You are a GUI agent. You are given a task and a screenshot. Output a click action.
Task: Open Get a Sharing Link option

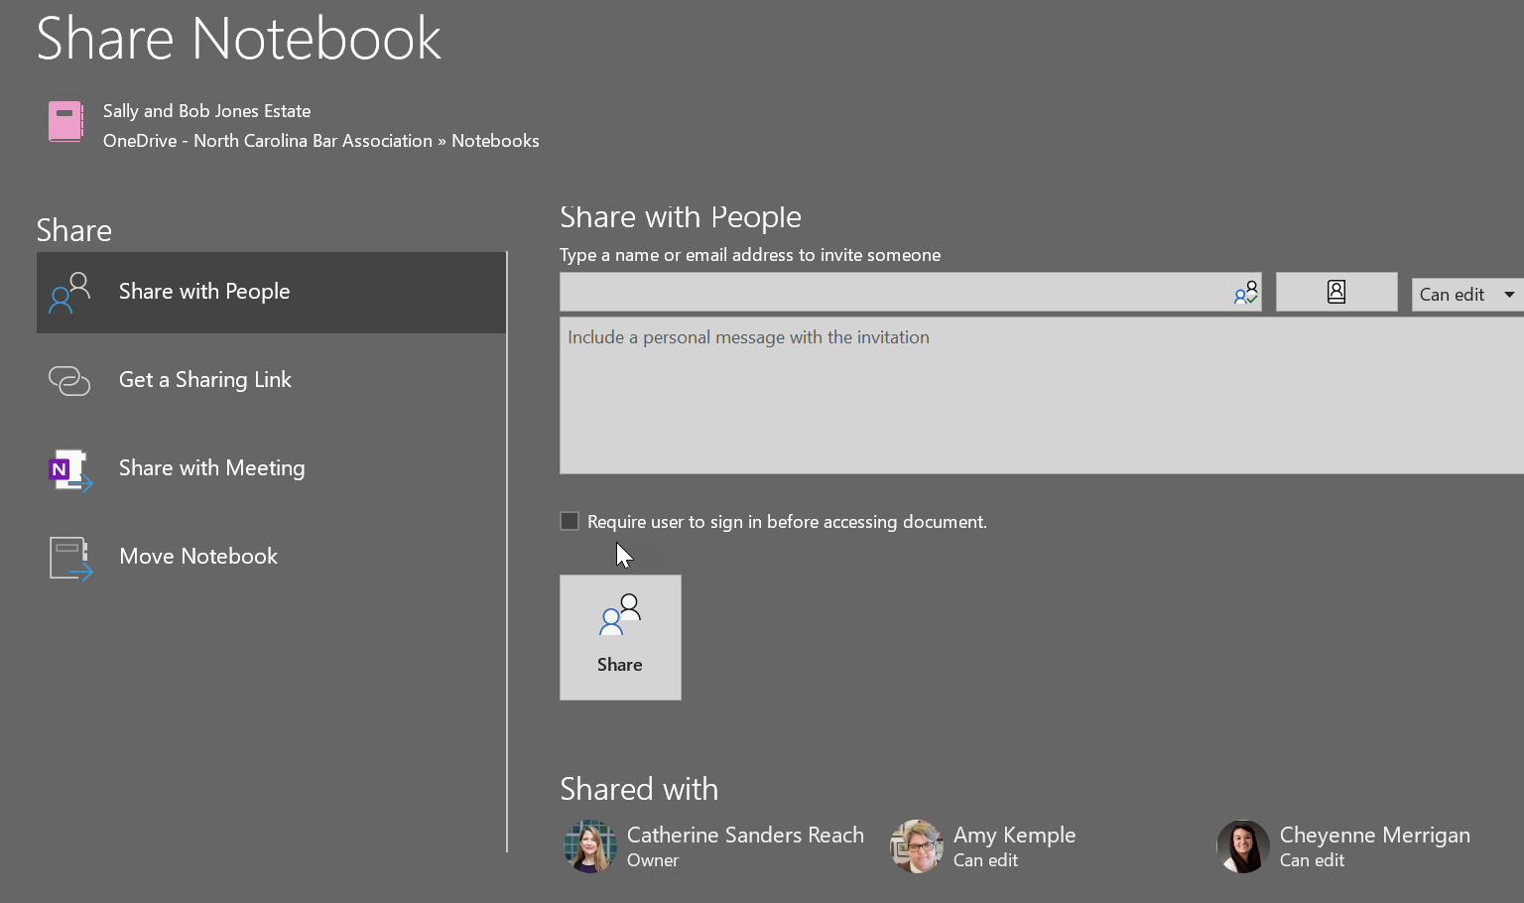pyautogui.click(x=204, y=380)
